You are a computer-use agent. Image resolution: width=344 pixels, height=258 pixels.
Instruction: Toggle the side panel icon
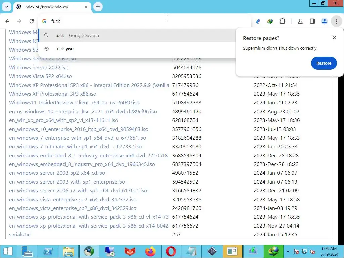pyautogui.click(x=312, y=21)
